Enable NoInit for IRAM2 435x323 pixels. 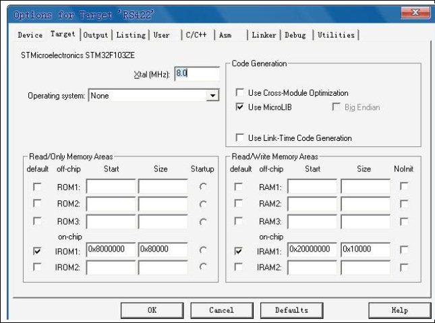404,267
